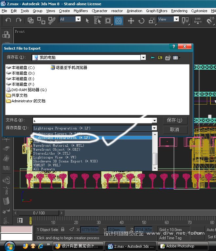This screenshot has height=251, width=216.
Task: Click Use Pivot Point Center icon
Action: tap(185, 21)
